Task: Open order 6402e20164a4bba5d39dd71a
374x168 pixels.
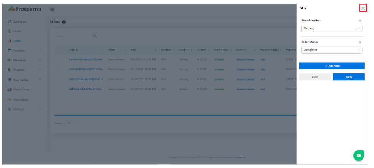Action: point(86,80)
